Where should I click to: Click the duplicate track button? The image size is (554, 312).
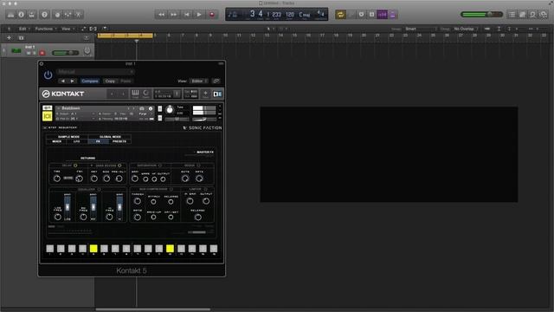pos(21,38)
